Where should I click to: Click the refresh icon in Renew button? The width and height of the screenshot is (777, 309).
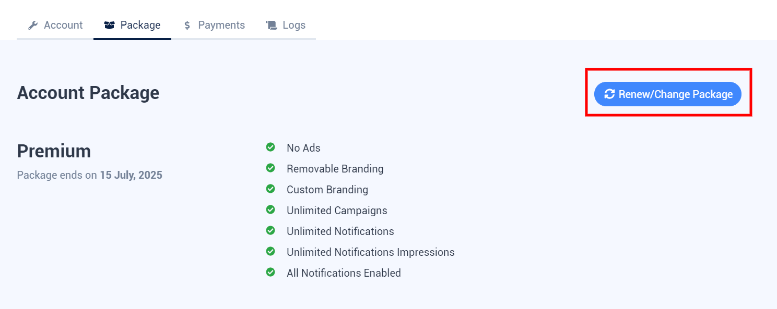click(609, 94)
